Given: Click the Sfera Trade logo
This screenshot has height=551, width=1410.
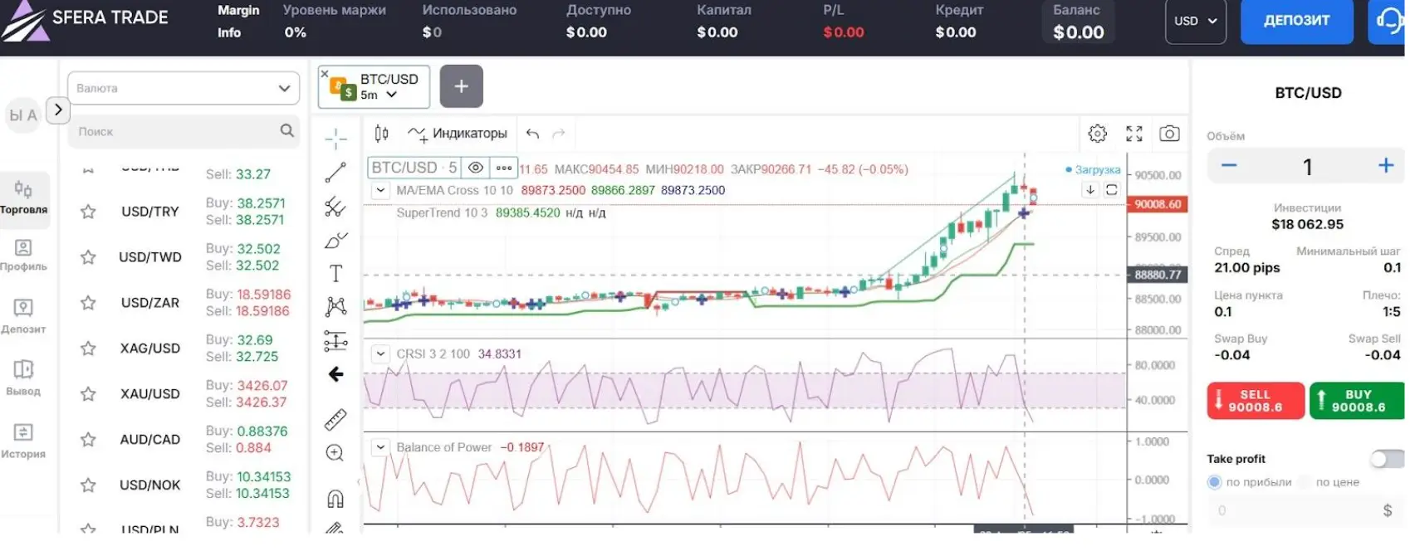Looking at the screenshot, I should [x=85, y=20].
